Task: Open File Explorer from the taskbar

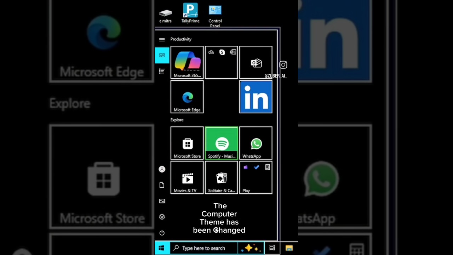Action: [289, 248]
